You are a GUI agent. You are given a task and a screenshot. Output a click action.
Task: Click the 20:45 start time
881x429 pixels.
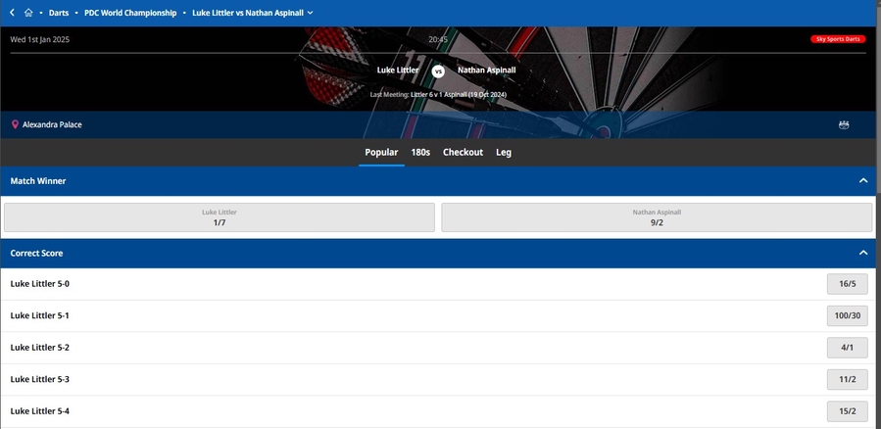438,39
